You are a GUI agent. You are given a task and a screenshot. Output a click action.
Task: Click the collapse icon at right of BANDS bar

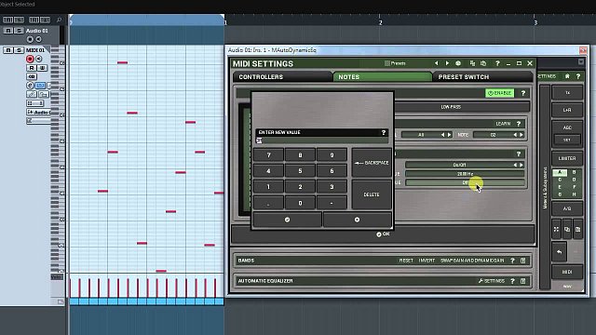523,261
